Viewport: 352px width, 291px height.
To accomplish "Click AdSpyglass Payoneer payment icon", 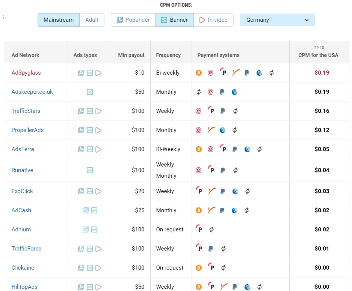I will (x=236, y=72).
